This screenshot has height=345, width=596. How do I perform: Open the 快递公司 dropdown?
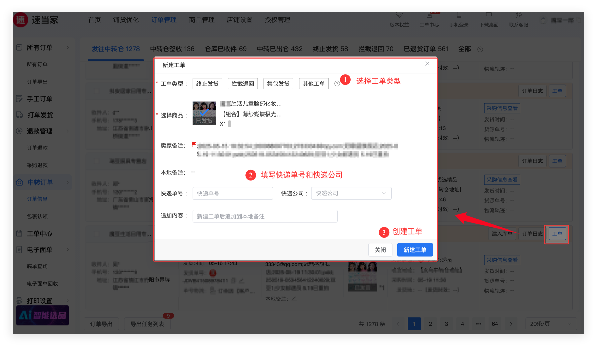click(x=351, y=193)
